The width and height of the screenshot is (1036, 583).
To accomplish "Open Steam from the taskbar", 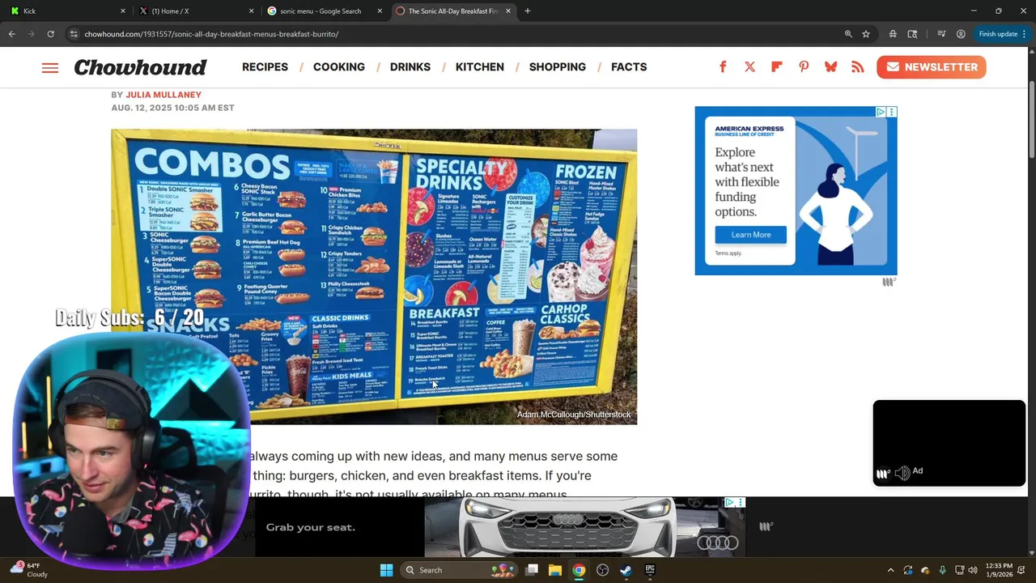I will pyautogui.click(x=626, y=570).
